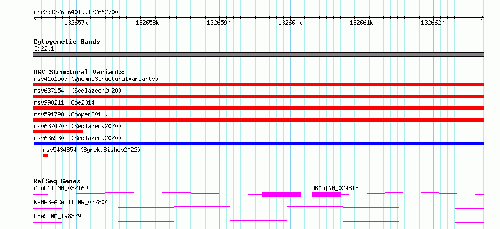Click the UBA5 NM_024818 magenta exon block
500x229 pixels.
tap(326, 195)
